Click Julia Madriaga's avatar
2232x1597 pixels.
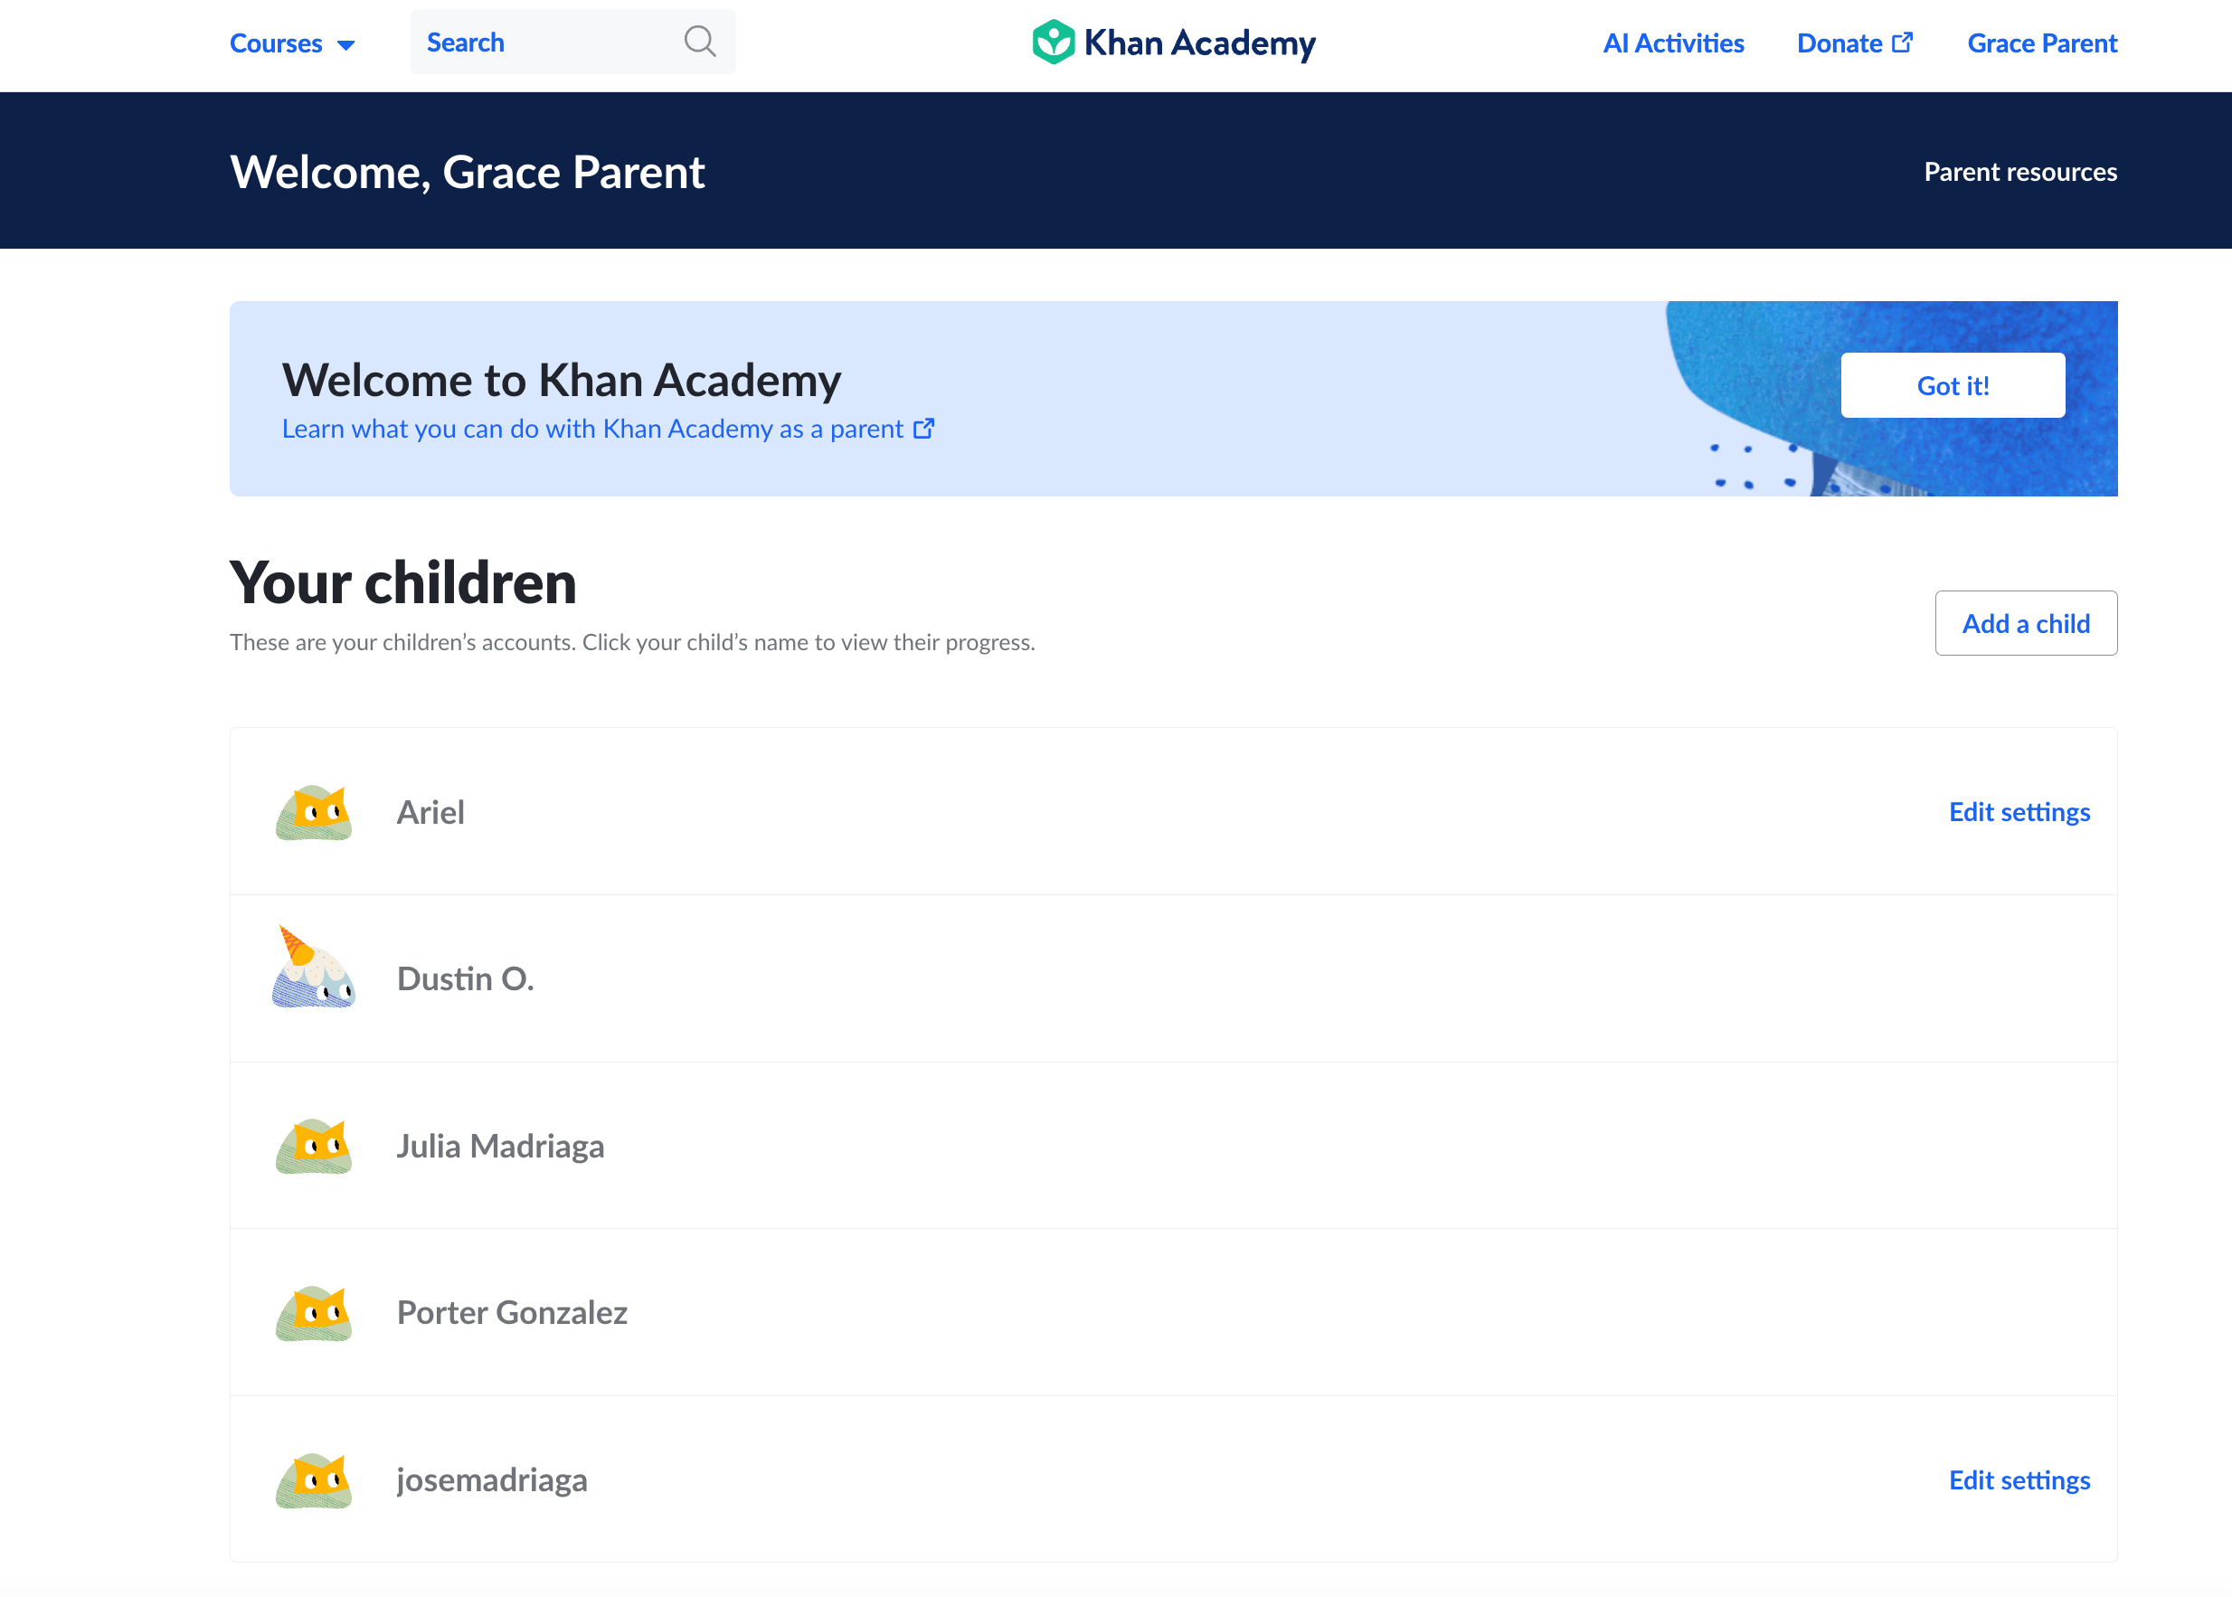pos(313,1147)
